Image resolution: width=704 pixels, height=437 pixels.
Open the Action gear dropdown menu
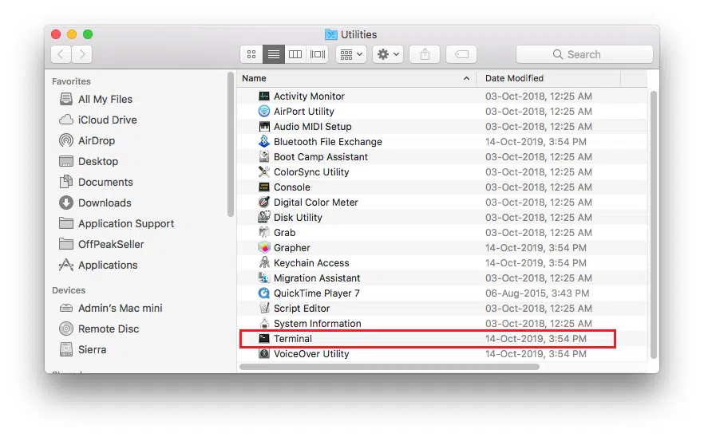(387, 54)
